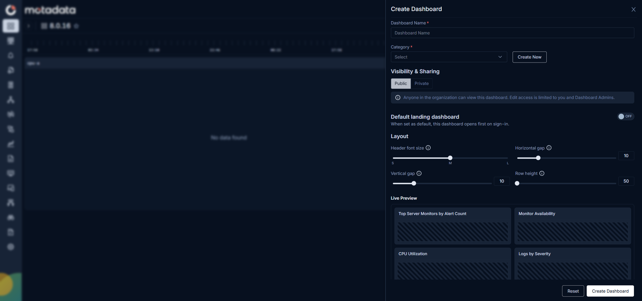Click the Vertical gap value box showing 10
Image resolution: width=642 pixels, height=301 pixels.
tap(502, 181)
